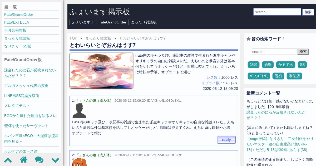
Task: Click thread date 2020-06-12 15:09:20 in header
Action: pyautogui.click(x=220, y=89)
